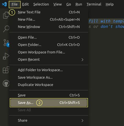Expand the Share submenu arrow
Image resolution: width=124 pixels, height=126 pixels.
(x=82, y=120)
